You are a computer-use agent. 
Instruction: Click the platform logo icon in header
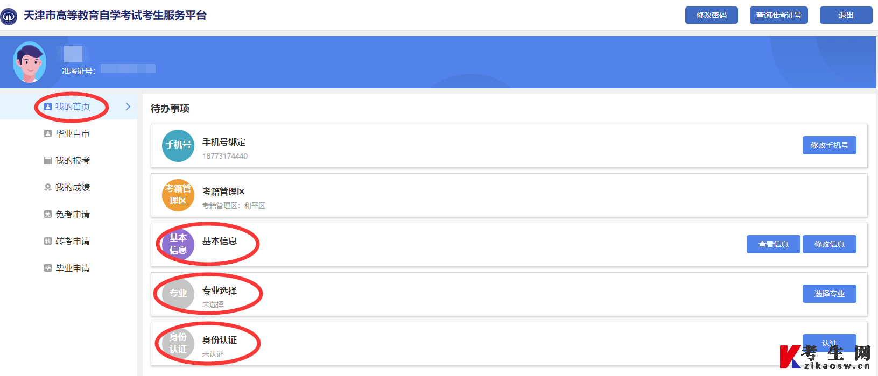pyautogui.click(x=9, y=16)
